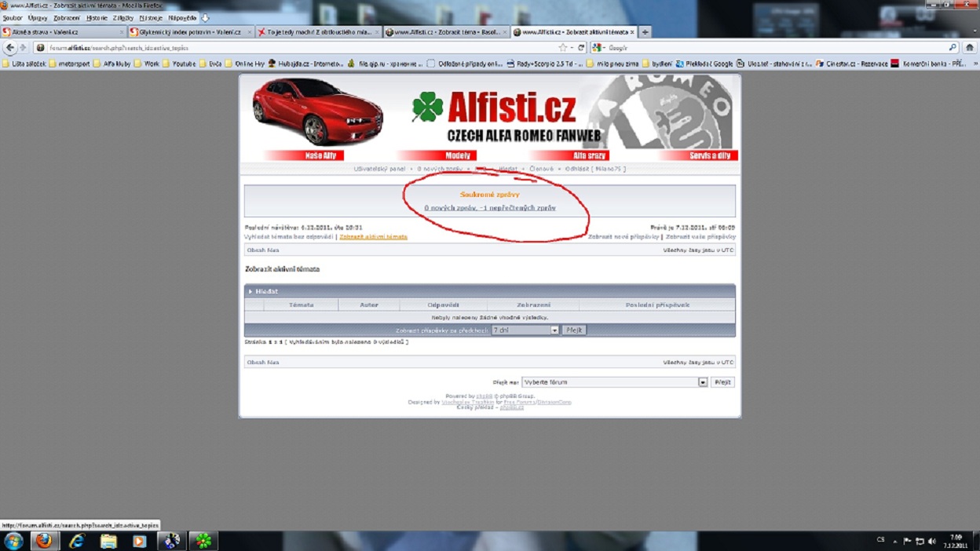Open a new tab with plus button
Screen dimensions: 980x551
click(x=645, y=32)
